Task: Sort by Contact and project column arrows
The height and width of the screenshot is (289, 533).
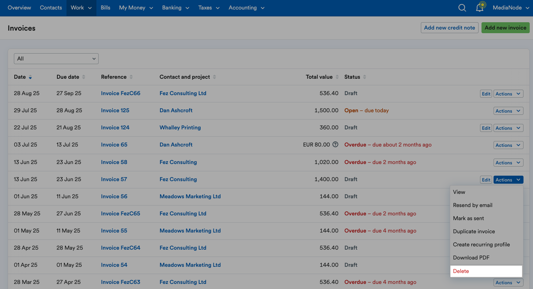Action: pos(214,77)
